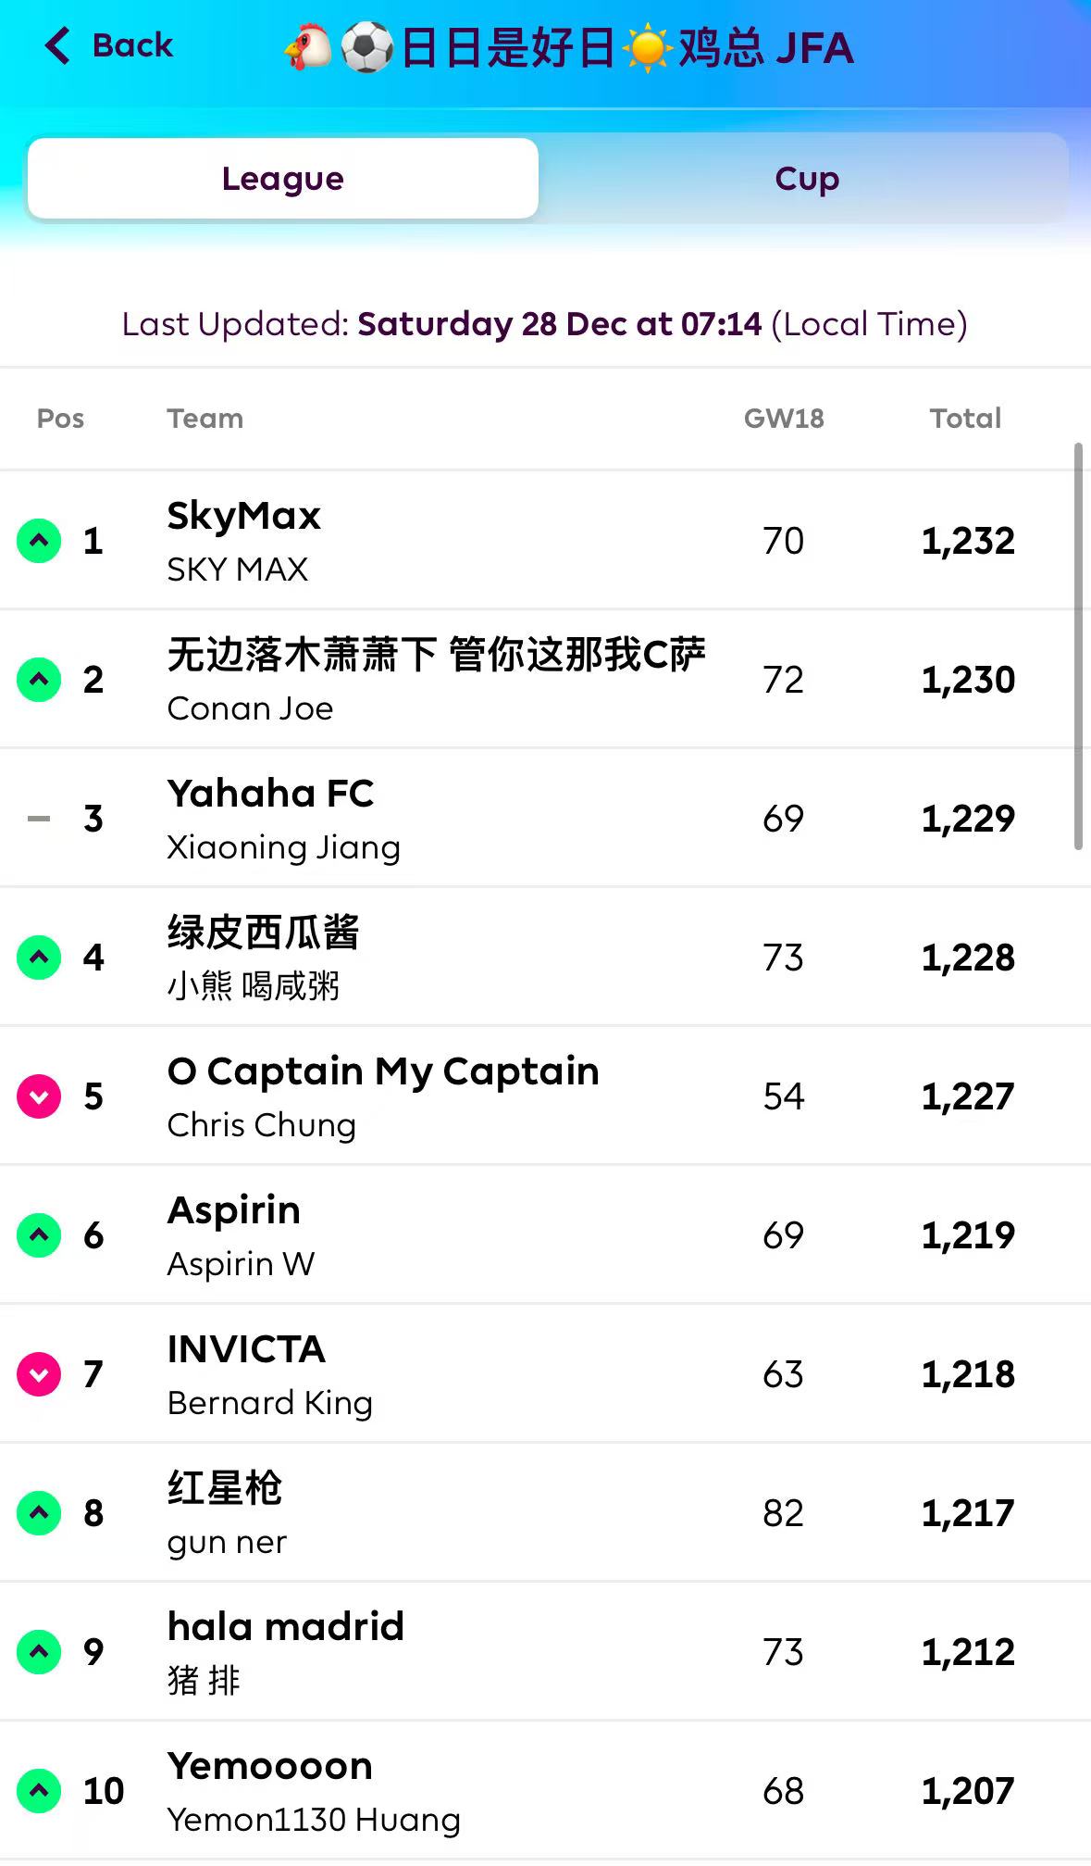Image resolution: width=1091 pixels, height=1866 pixels.
Task: Click Yemoooon's green up-arrow icon
Action: point(39,1791)
